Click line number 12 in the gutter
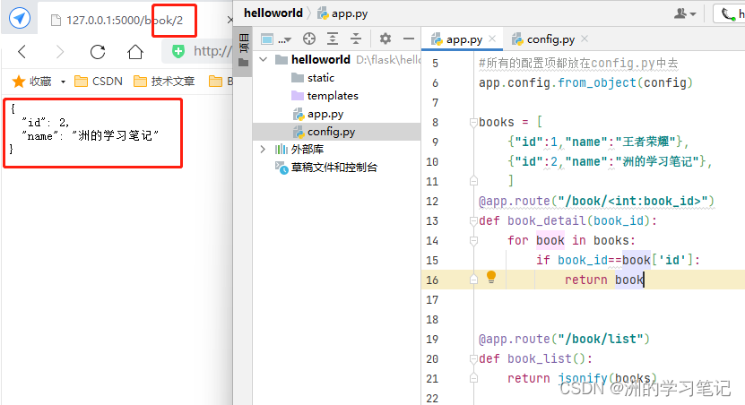This screenshot has width=745, height=405. [x=432, y=202]
